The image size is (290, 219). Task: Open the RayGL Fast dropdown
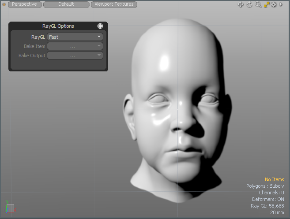click(x=75, y=37)
